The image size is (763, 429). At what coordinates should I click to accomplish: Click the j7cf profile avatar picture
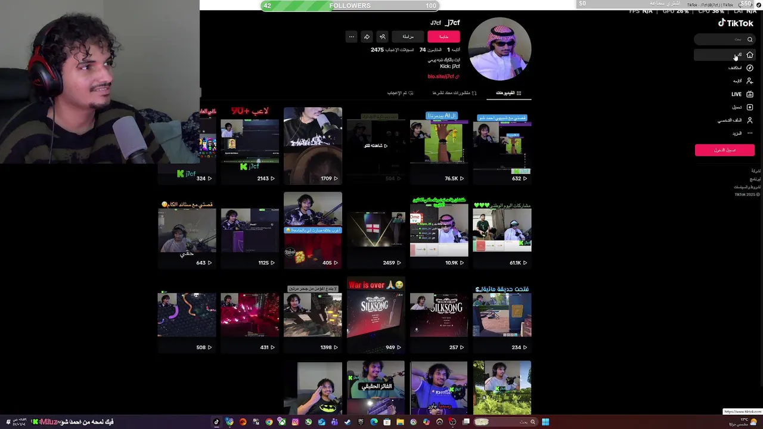500,49
